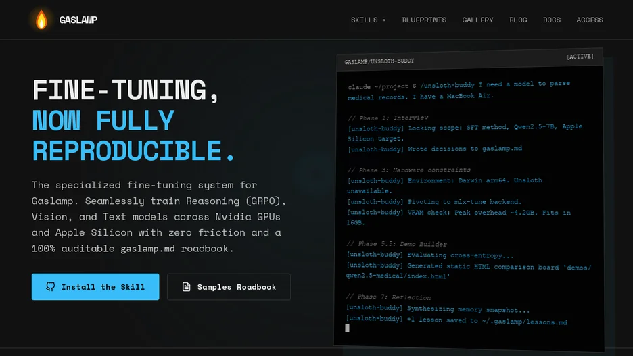Open the Blog nav link
The height and width of the screenshot is (356, 633).
click(x=518, y=20)
